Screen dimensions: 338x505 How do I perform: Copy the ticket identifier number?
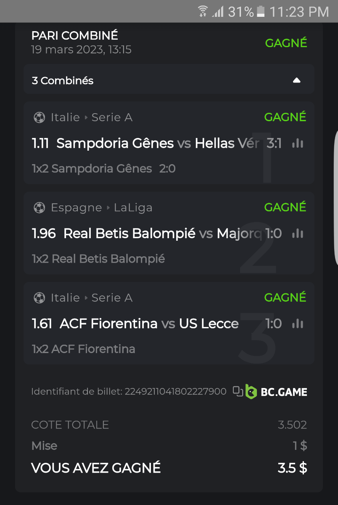pos(238,391)
